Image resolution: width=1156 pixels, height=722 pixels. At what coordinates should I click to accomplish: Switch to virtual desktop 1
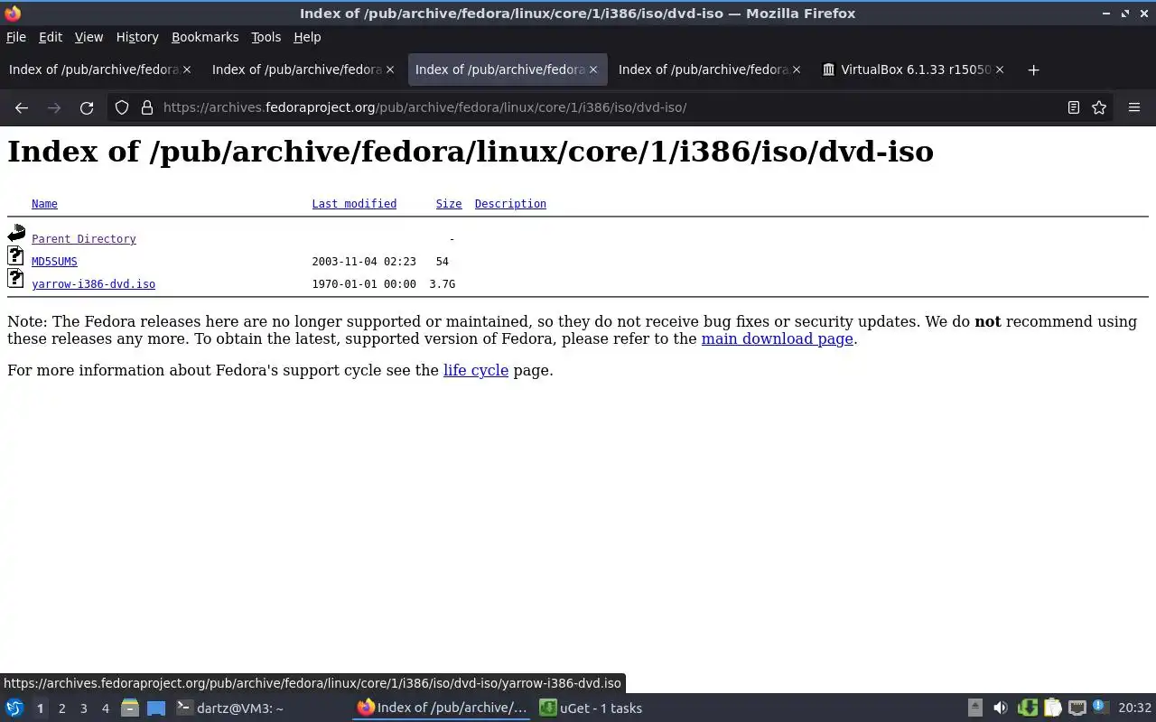click(40, 708)
